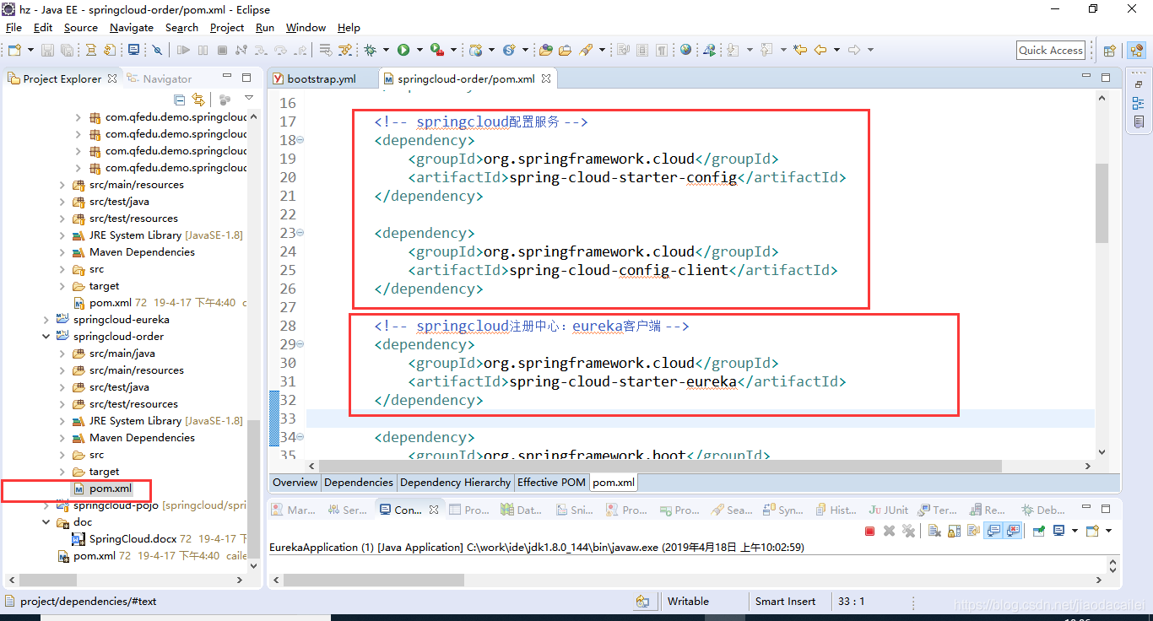
Task: Open the JUnit view tab
Action: [x=888, y=510]
